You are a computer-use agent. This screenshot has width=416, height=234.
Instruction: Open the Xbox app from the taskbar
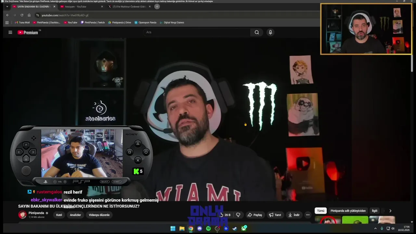click(244, 228)
